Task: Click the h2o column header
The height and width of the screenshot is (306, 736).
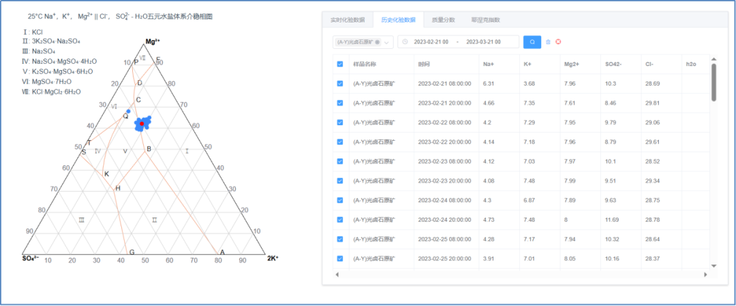Action: click(691, 64)
